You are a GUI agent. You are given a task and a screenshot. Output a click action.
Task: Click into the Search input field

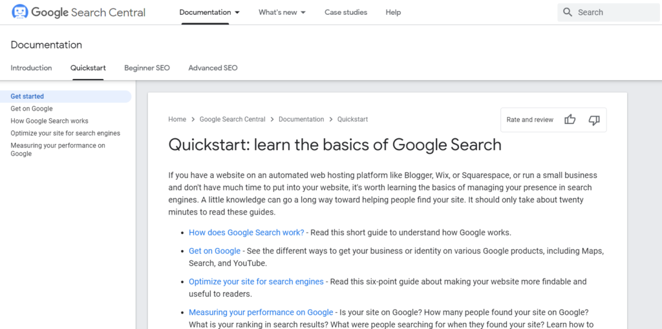[x=614, y=12]
